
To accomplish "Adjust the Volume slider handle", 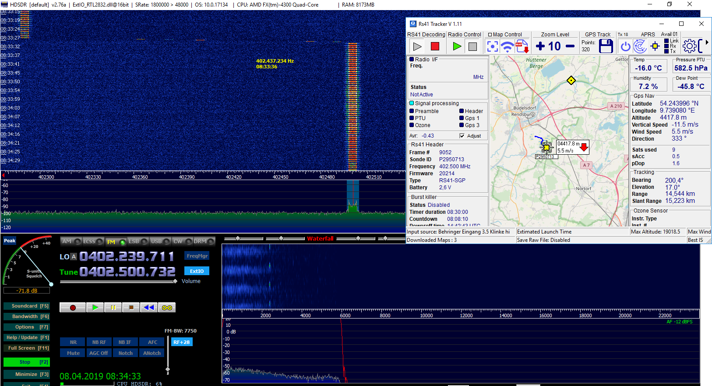I will click(x=175, y=281).
